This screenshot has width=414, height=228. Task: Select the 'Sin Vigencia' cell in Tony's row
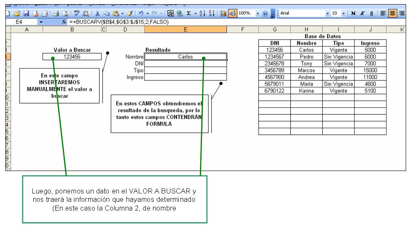coord(338,63)
